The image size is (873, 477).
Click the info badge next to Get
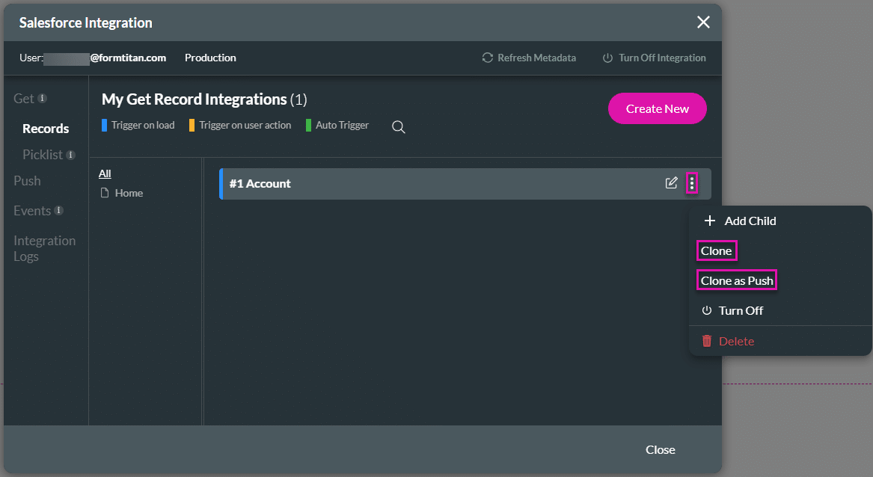pos(43,98)
